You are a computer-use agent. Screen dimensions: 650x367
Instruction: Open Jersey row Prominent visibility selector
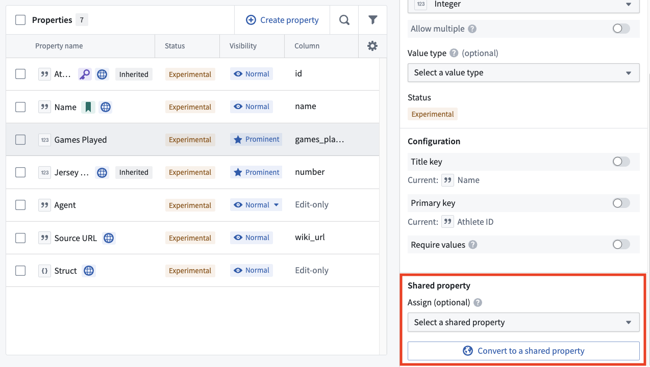256,172
